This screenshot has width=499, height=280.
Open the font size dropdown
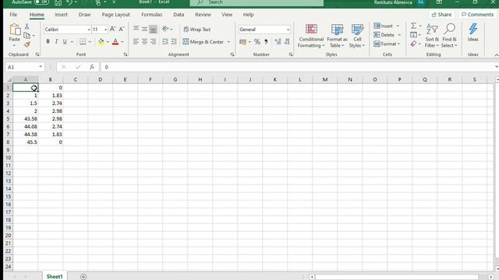(106, 30)
